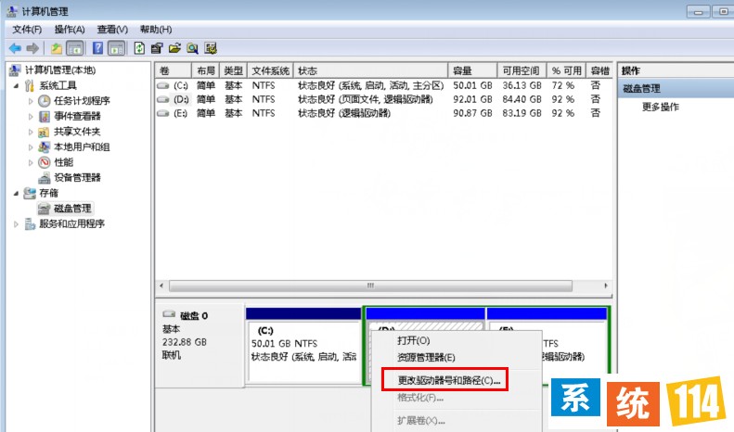Click the volume list scrollbar left arrow
The width and height of the screenshot is (734, 432).
[x=161, y=286]
